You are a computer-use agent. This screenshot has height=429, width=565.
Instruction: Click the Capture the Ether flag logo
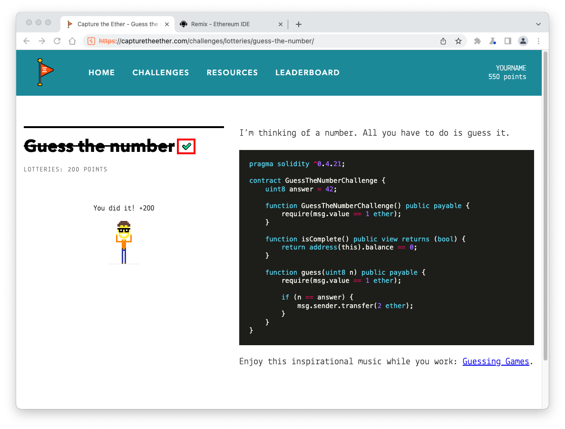pyautogui.click(x=45, y=72)
